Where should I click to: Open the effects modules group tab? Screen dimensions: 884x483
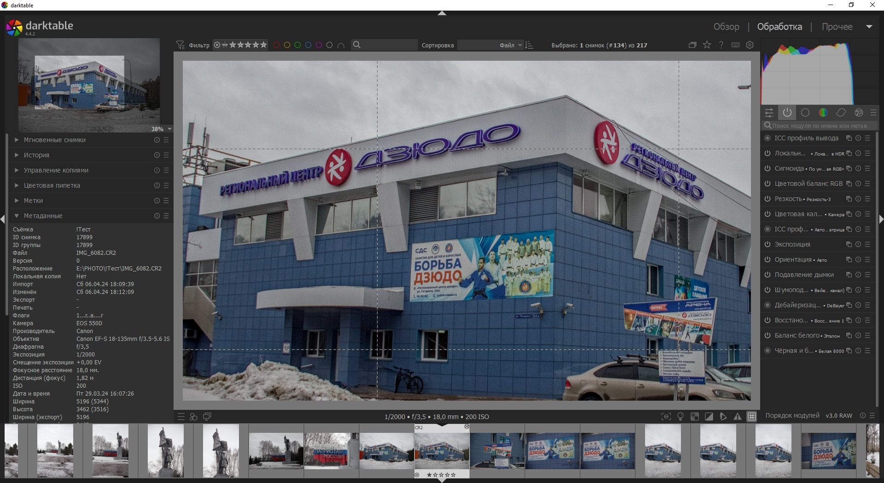(859, 113)
